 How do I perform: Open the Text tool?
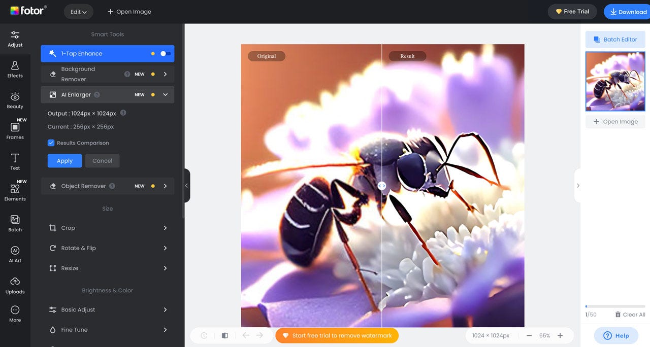[x=15, y=161]
